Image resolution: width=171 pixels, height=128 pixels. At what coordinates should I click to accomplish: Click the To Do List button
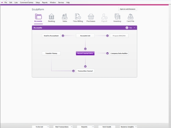tap(40, 127)
